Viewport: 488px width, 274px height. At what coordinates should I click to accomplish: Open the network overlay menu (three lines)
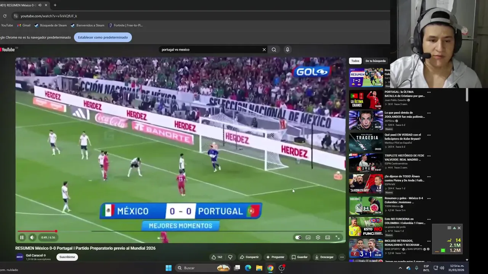point(449,228)
